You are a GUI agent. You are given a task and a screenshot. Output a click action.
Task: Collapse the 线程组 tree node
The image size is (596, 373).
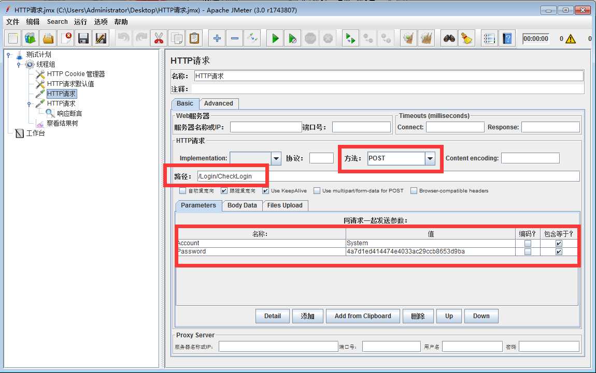[19, 65]
